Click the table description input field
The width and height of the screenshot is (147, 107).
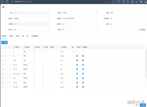point(80,13)
